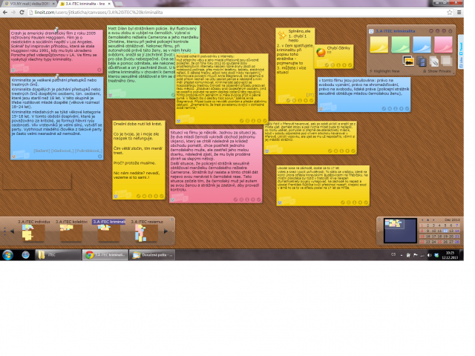
Task: Select the yellow 'Splněno, ale' feedback note
Action: [x=295, y=66]
